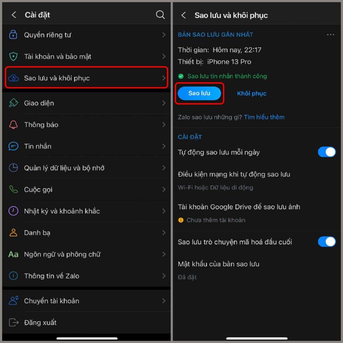Toggle Tự động sao lưu mỗi ngày switch

pyautogui.click(x=327, y=152)
